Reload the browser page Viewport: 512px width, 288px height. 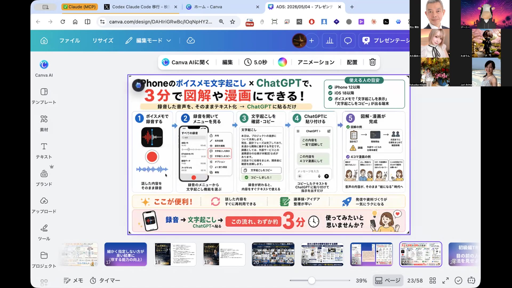pos(63,22)
